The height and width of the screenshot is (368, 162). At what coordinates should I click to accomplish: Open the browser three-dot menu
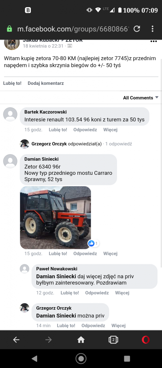(153, 29)
